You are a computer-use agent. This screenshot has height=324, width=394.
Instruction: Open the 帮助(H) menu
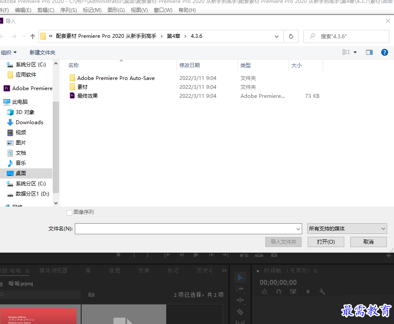[x=187, y=10]
